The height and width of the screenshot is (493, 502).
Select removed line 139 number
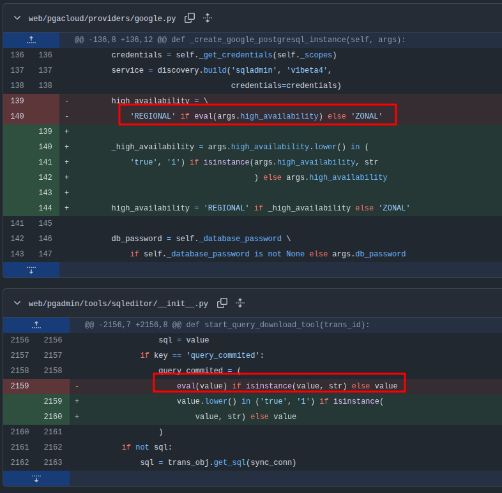(x=17, y=101)
